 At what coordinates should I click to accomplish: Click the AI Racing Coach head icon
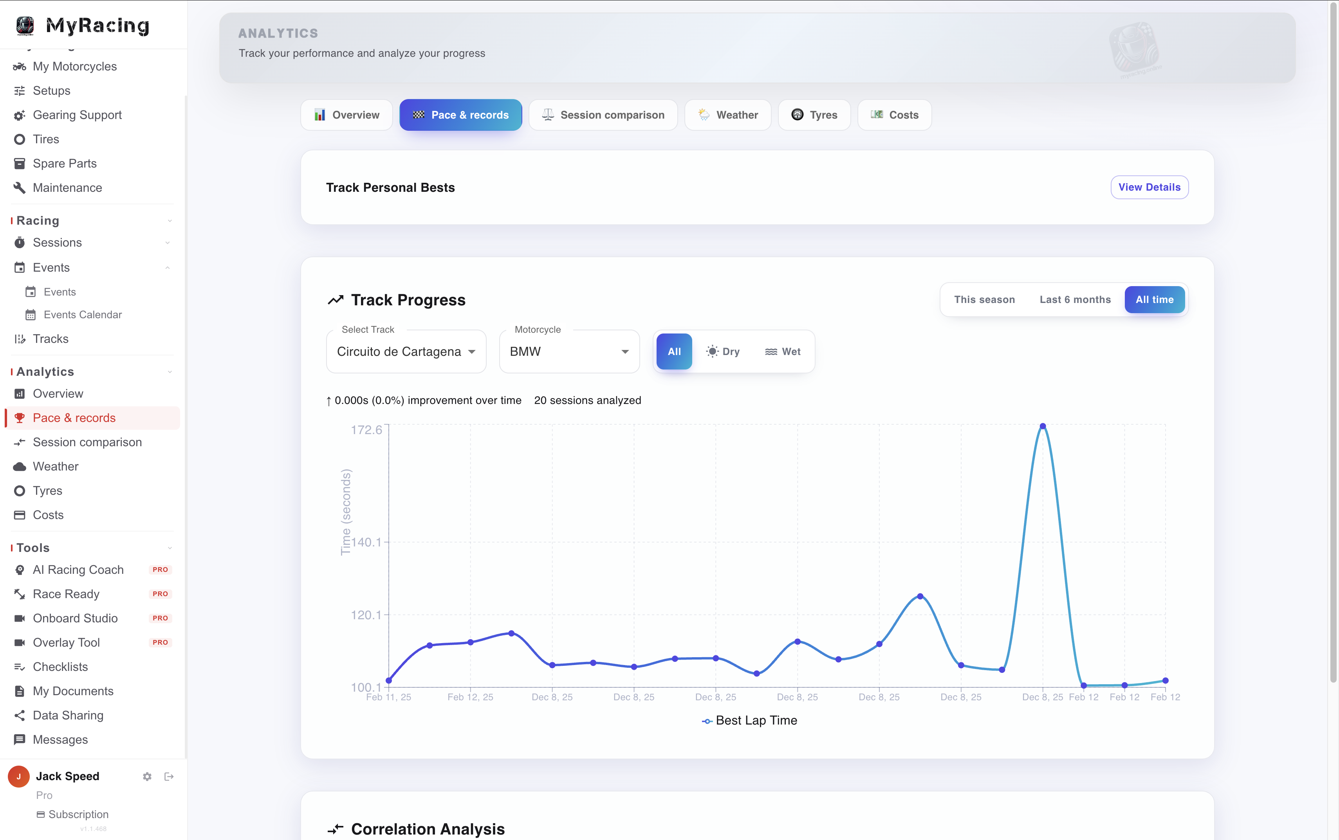[20, 570]
